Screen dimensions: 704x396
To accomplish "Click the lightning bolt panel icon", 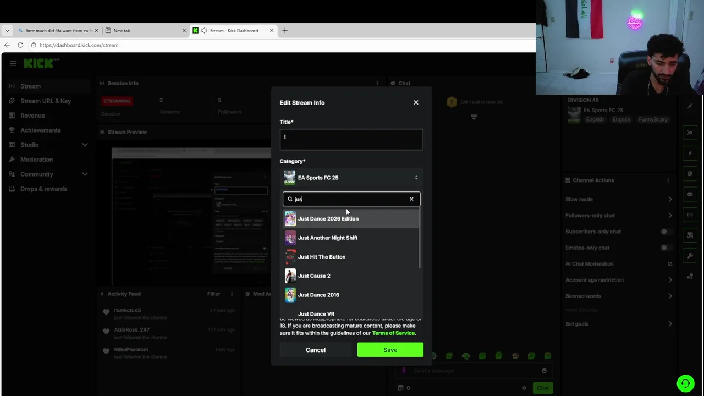I will [x=690, y=153].
